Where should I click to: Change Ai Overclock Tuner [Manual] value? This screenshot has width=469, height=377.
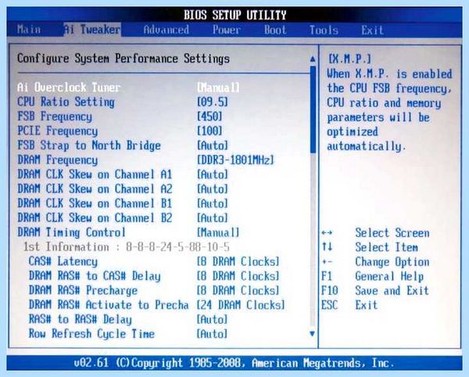(218, 88)
